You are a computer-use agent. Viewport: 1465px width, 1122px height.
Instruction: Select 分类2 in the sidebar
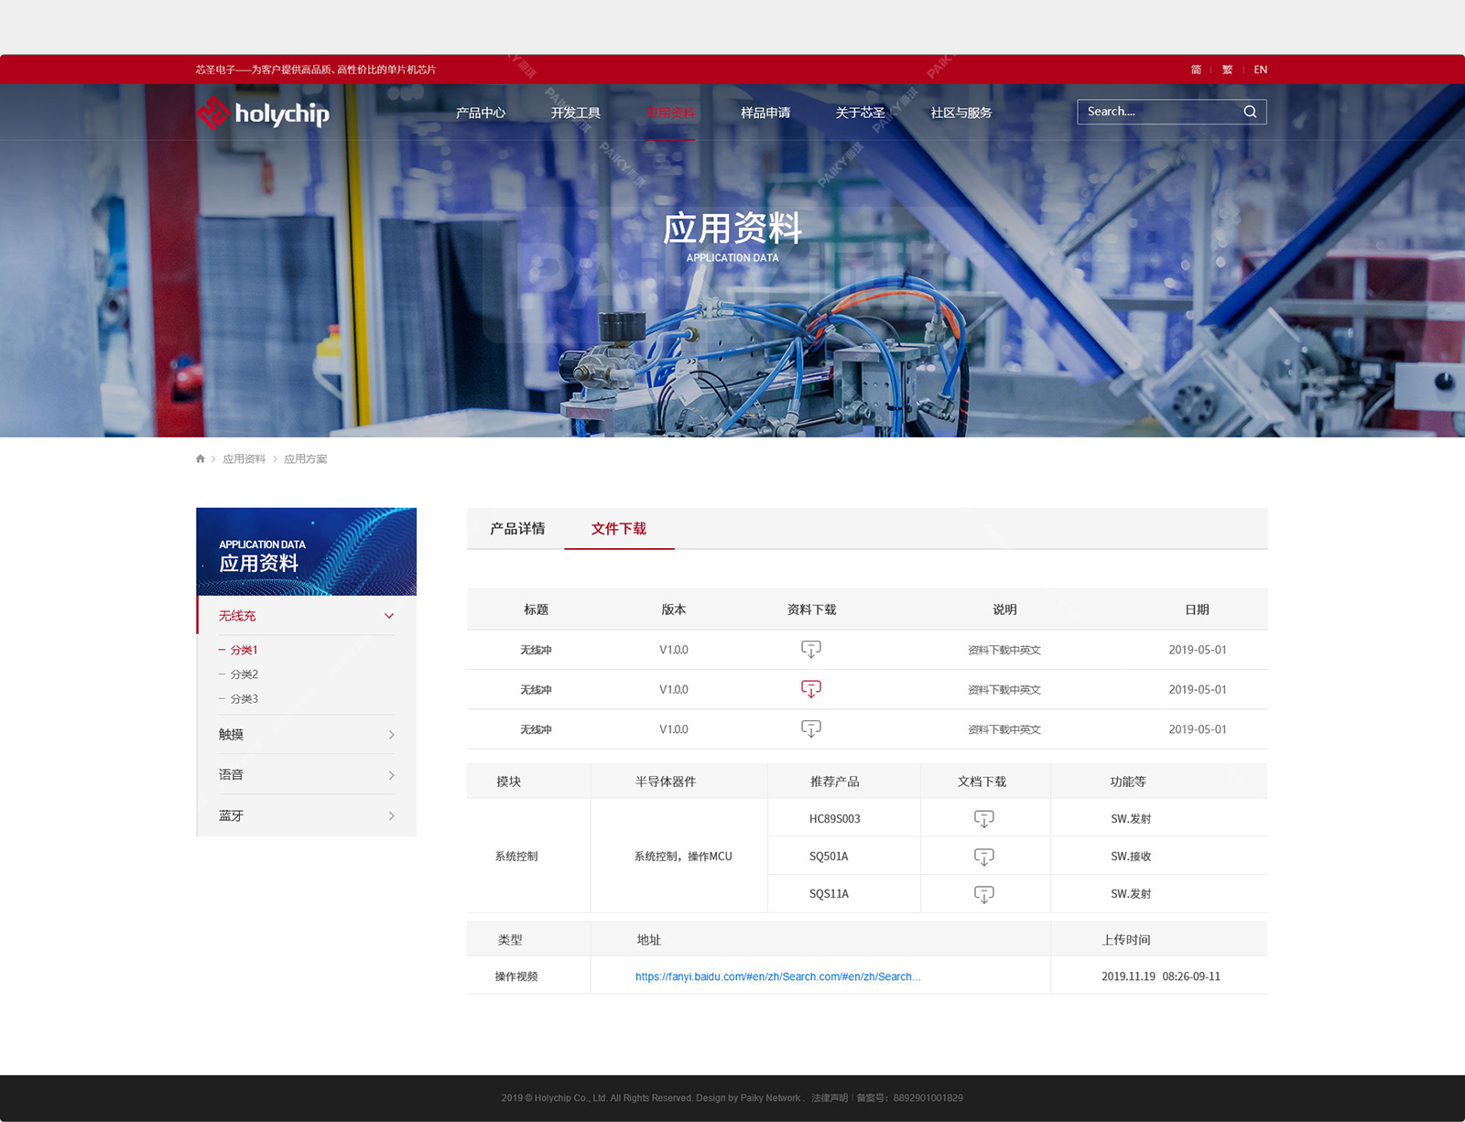pos(244,674)
